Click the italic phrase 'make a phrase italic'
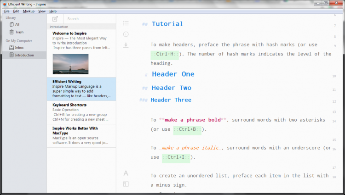 190,148
